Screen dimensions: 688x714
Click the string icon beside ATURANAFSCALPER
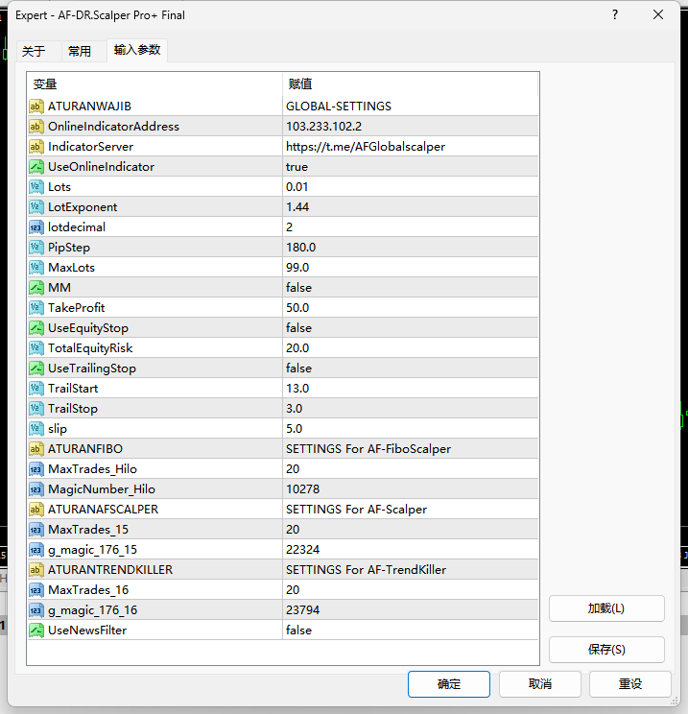pyautogui.click(x=36, y=509)
